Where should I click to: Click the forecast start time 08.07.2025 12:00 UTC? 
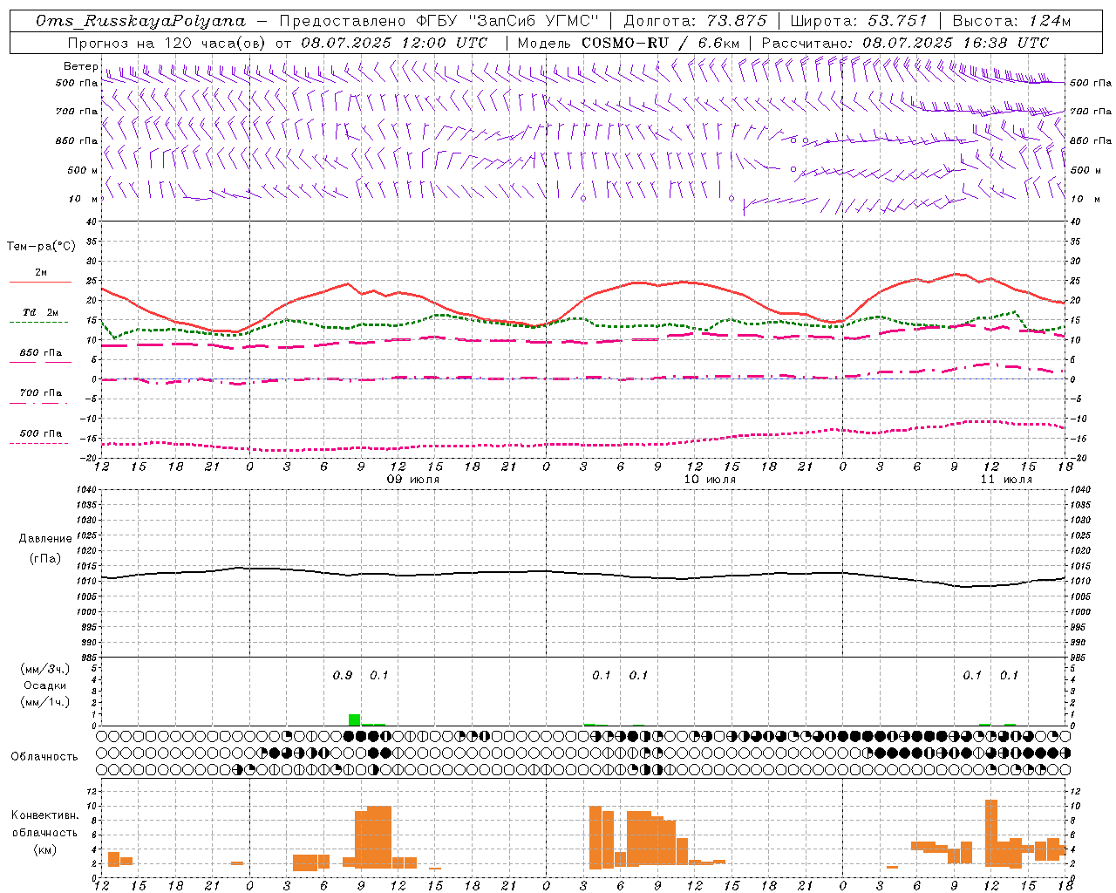pos(394,43)
